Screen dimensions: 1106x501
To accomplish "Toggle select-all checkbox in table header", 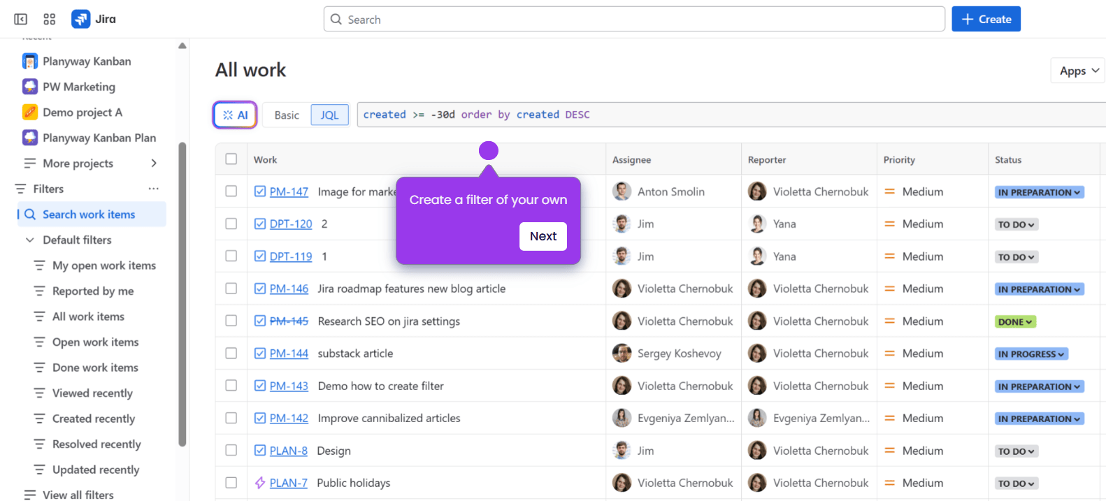I will 231,159.
